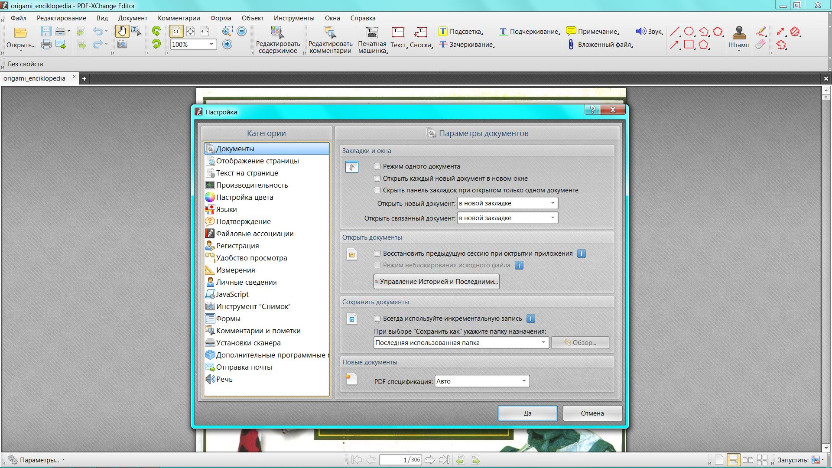Click the page number input field
The height and width of the screenshot is (468, 832).
coord(401,460)
